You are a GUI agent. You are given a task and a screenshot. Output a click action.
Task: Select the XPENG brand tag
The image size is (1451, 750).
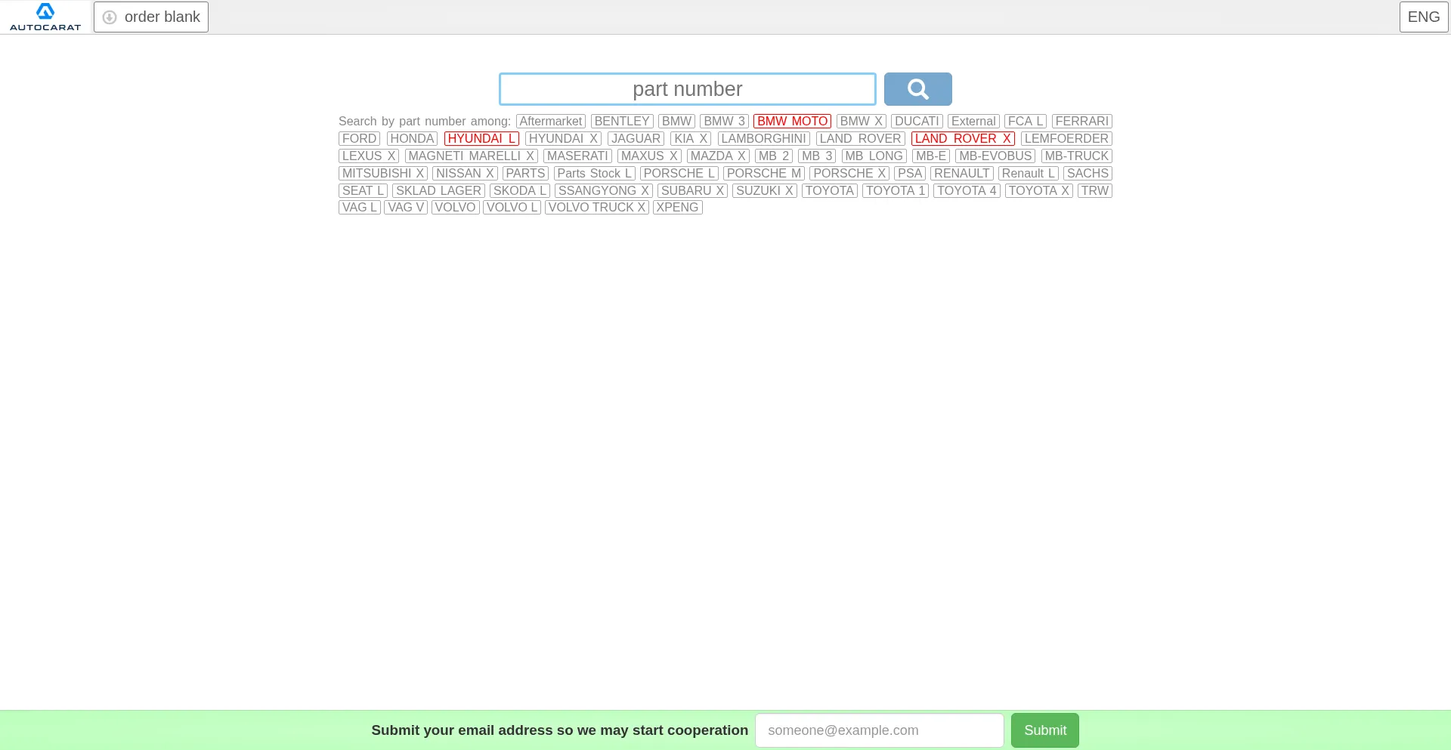pyautogui.click(x=677, y=208)
